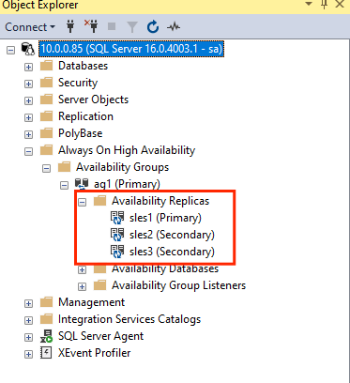
Task: Click the Availability Replicas folder icon
Action: tap(100, 201)
